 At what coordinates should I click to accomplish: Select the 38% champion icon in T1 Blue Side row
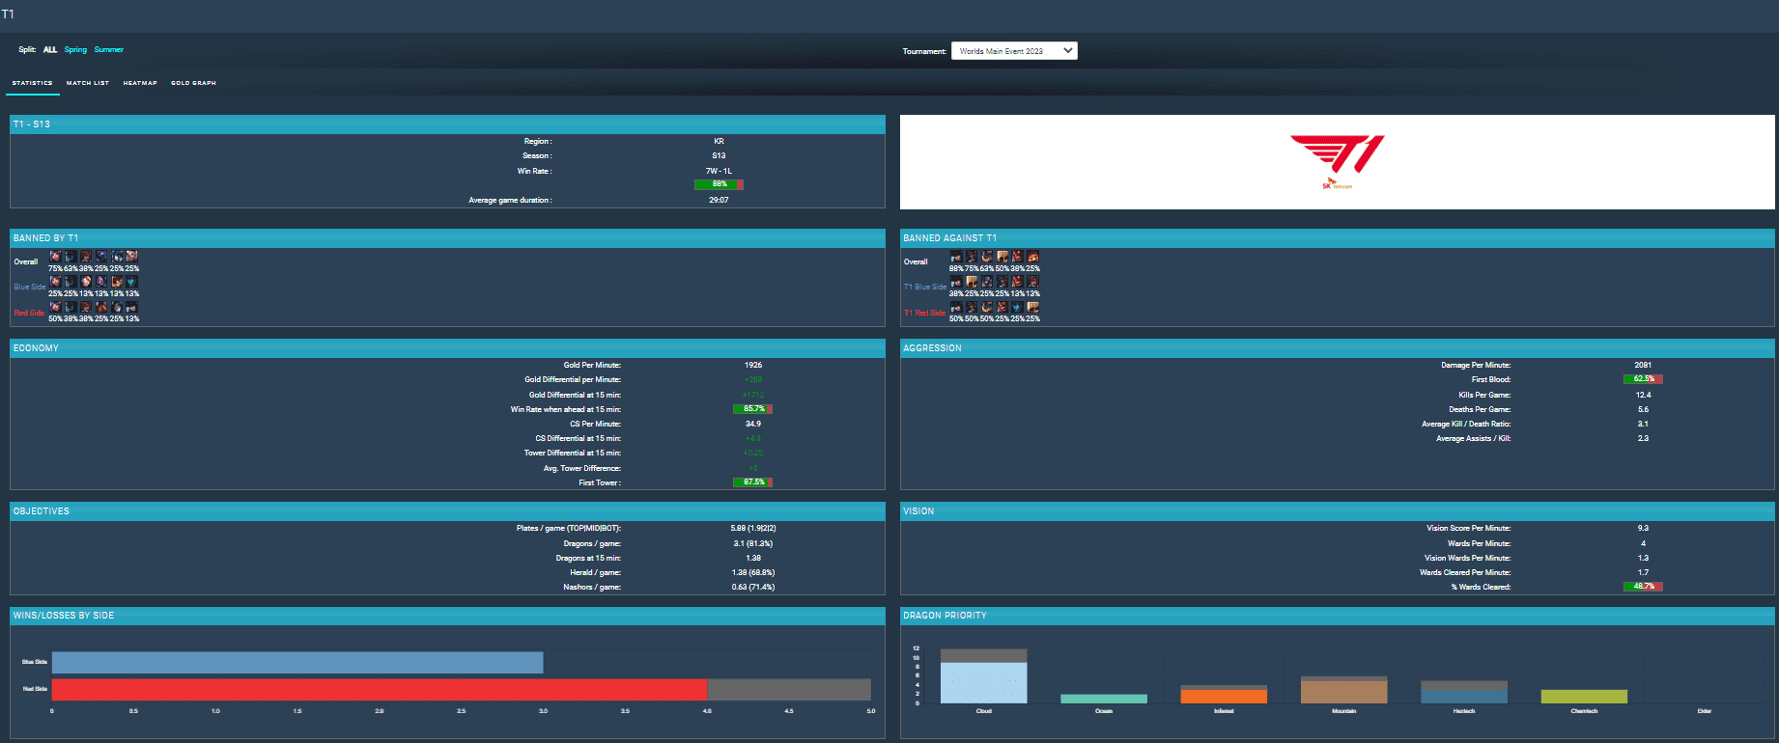click(956, 282)
